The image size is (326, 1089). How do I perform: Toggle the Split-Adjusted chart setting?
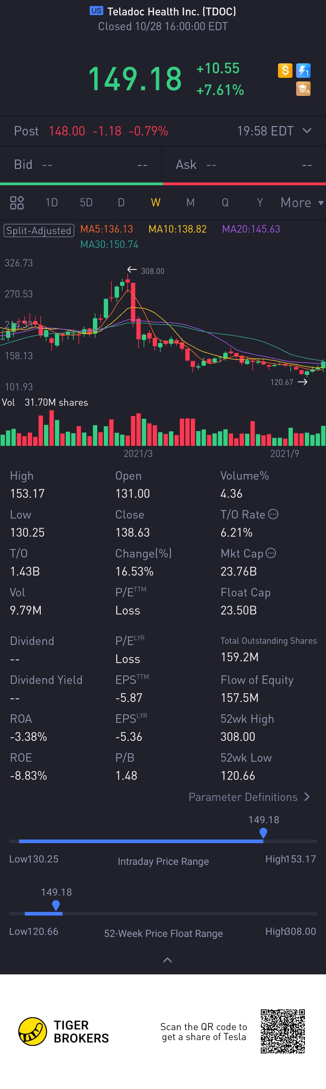pyautogui.click(x=39, y=230)
